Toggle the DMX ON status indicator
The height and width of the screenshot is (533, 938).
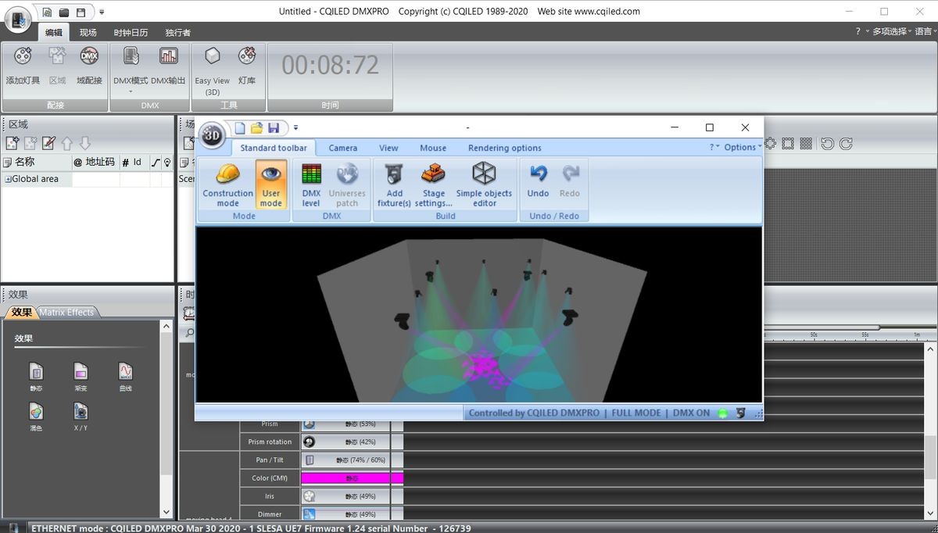coord(723,413)
